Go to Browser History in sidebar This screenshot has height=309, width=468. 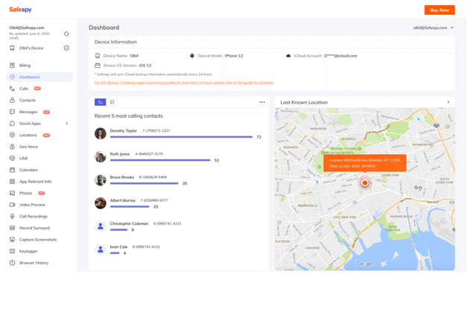(34, 263)
